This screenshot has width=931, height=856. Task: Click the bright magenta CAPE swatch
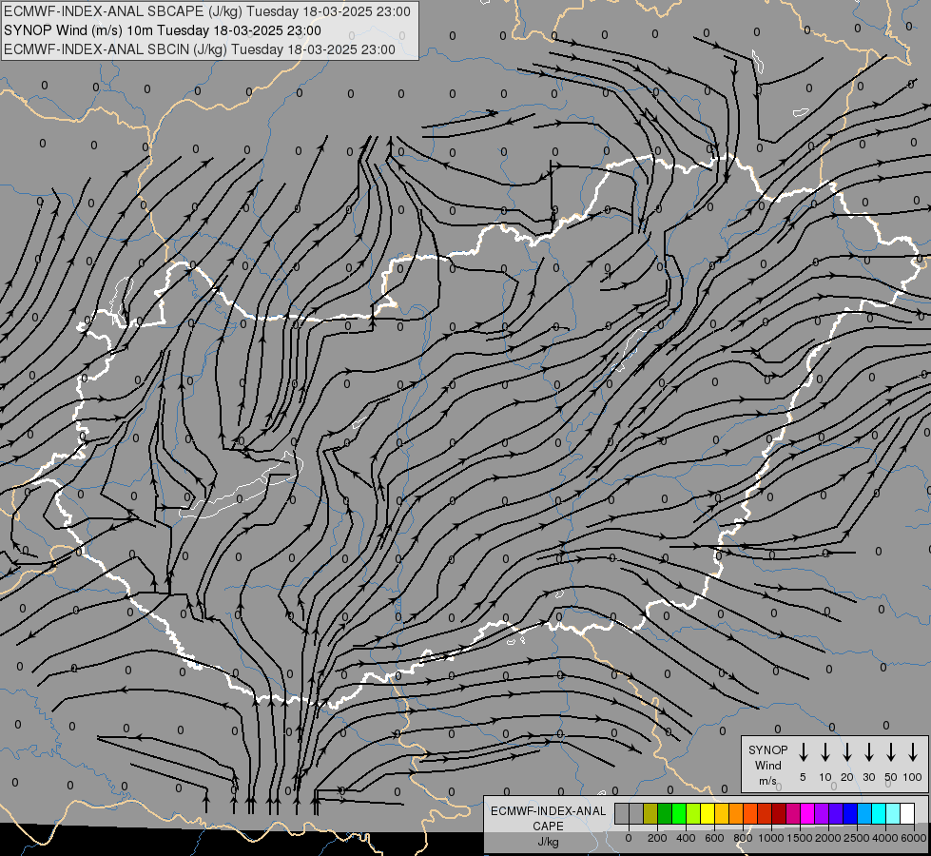[x=807, y=813]
